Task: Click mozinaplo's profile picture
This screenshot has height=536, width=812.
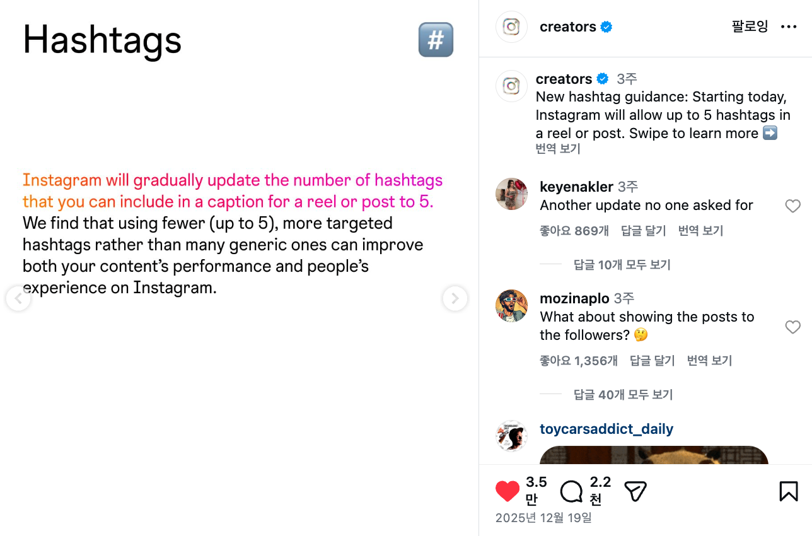Action: point(511,305)
